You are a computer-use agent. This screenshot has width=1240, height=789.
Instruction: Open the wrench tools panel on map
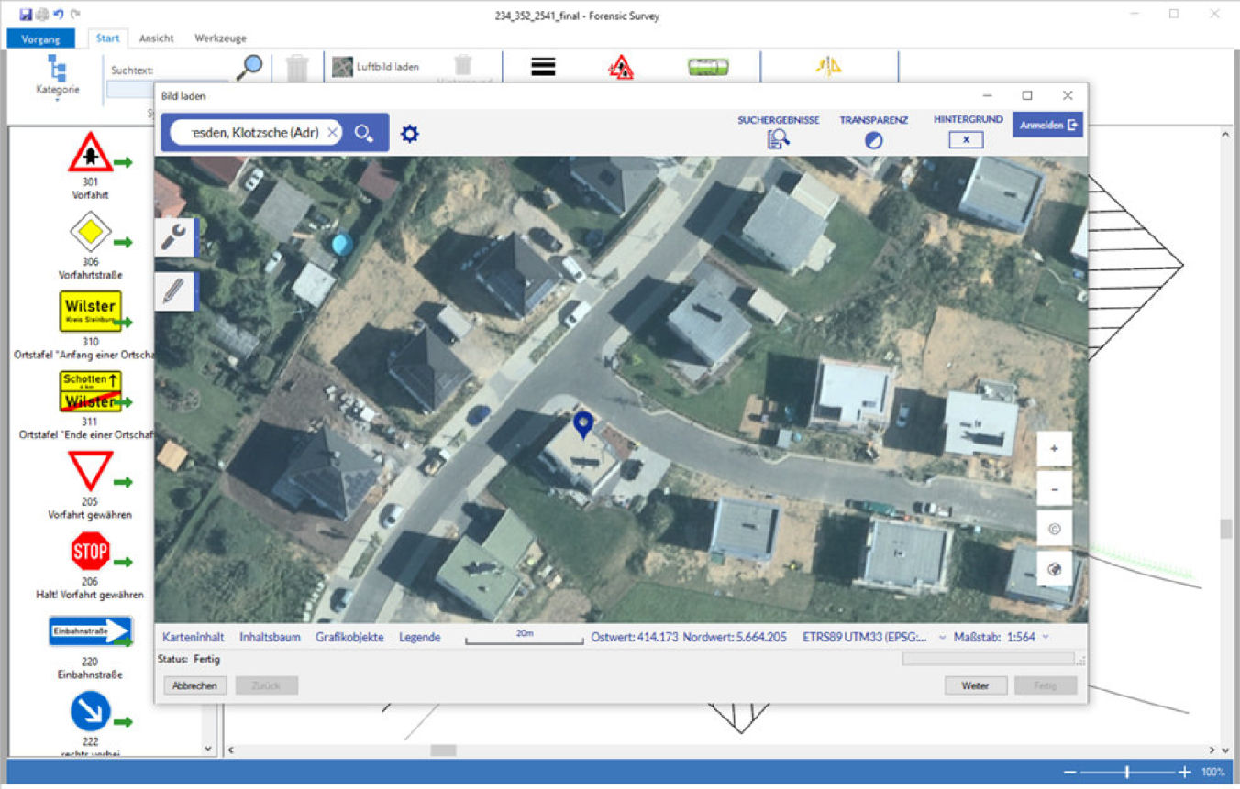172,237
